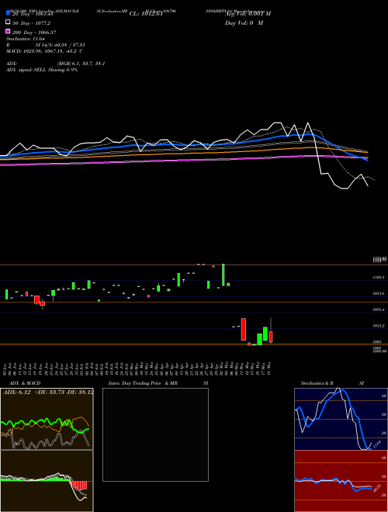
Task: Click the tall red candlestick in the candle chart
Action: point(244,329)
